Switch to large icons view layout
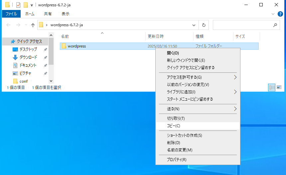The height and width of the screenshot is (175, 286). [279, 87]
